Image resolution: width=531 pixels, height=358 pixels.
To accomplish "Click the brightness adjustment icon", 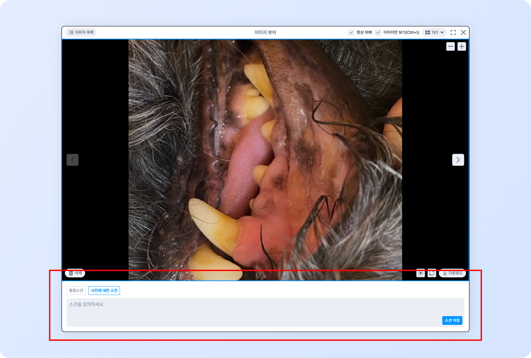I will pyautogui.click(x=420, y=273).
